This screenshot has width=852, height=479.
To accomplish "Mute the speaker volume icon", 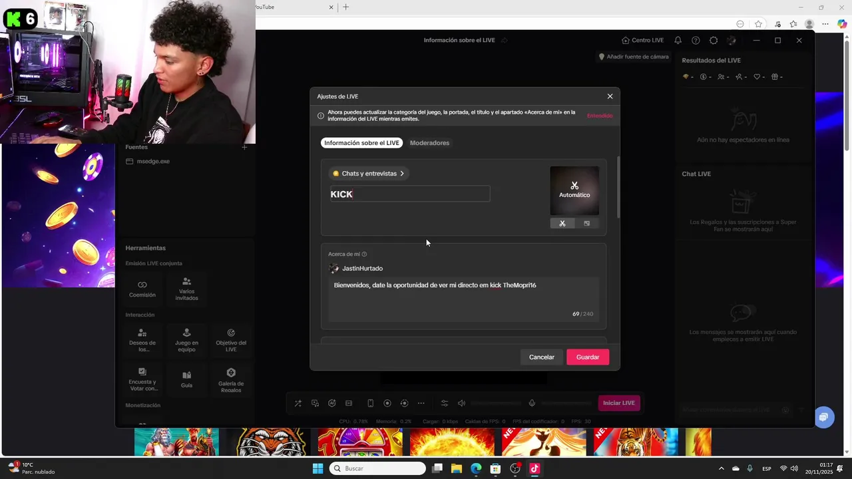I will (461, 403).
